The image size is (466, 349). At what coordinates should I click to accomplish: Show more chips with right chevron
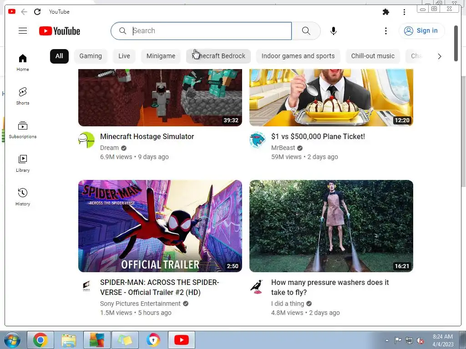440,56
